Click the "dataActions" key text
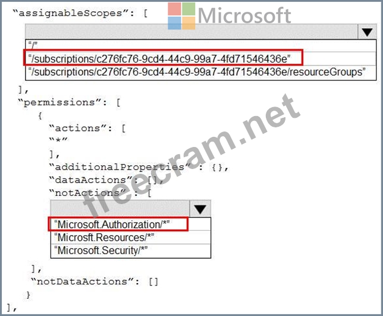383x316 pixels. (x=90, y=180)
